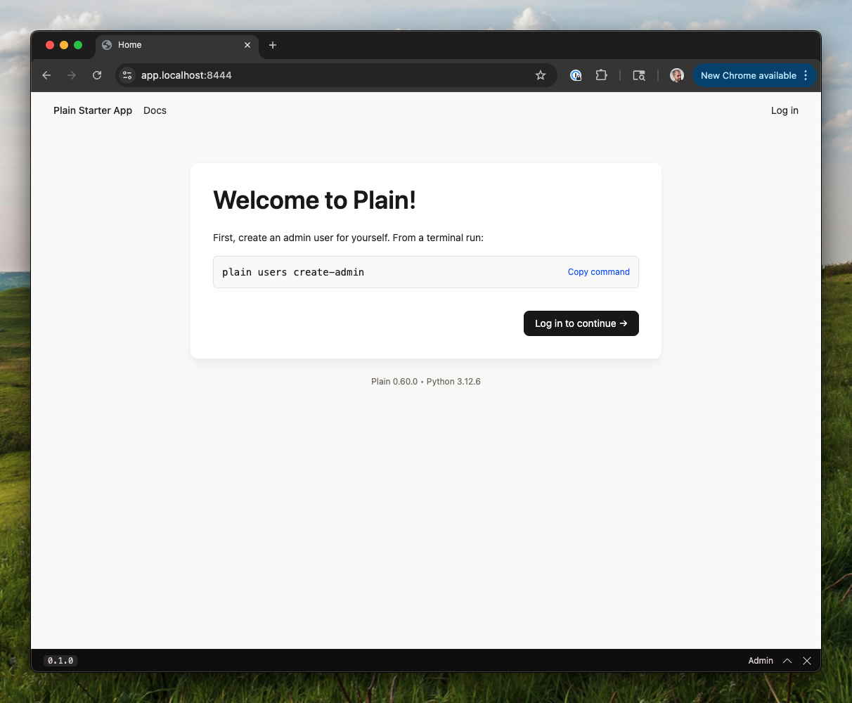Open the 1Password extension icon
Screen dimensions: 852x703
[x=576, y=75]
